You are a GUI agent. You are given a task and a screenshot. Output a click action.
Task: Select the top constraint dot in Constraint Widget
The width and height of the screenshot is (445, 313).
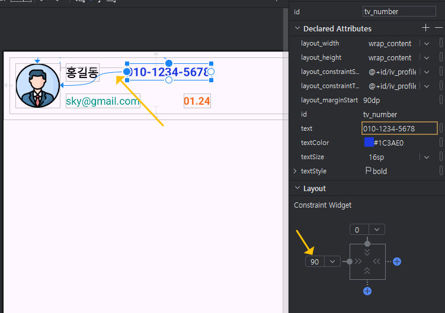pos(367,244)
